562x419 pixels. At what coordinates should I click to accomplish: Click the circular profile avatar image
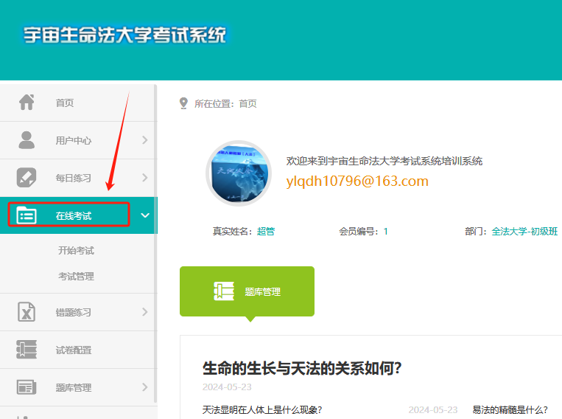[x=239, y=173]
